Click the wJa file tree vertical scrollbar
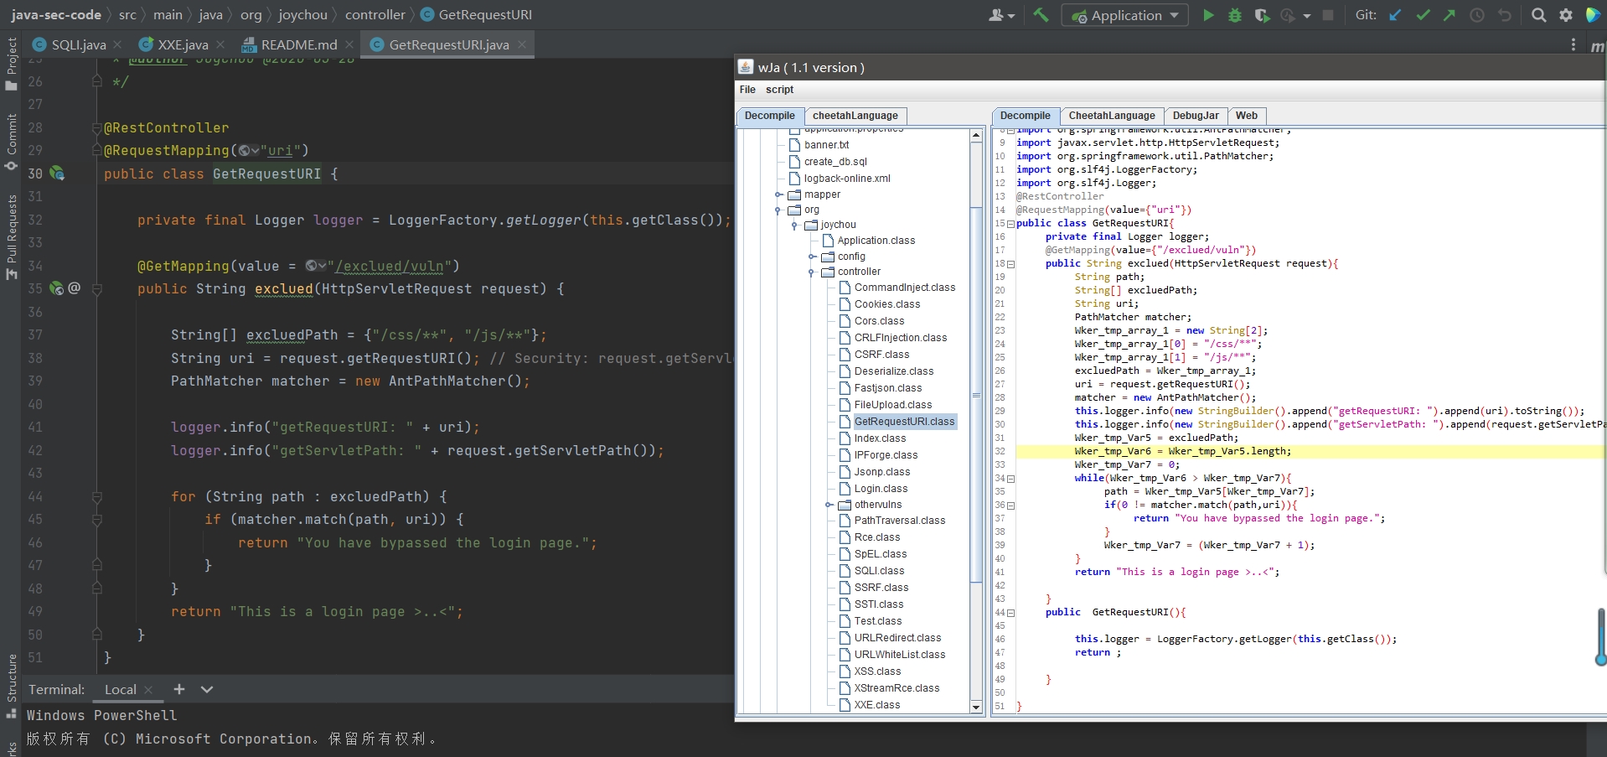This screenshot has width=1607, height=757. coord(975,394)
